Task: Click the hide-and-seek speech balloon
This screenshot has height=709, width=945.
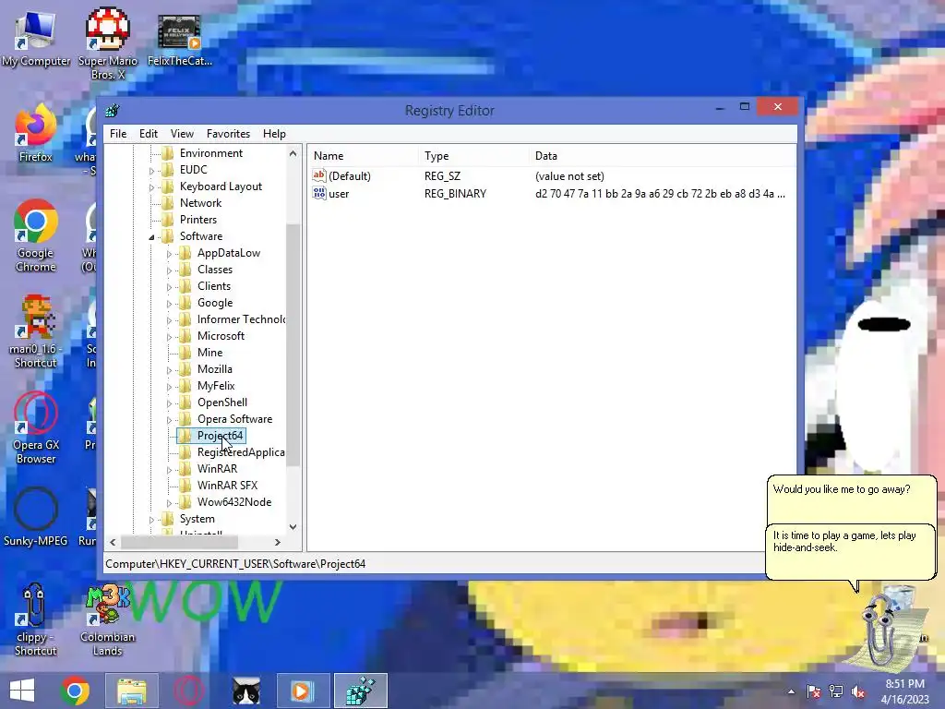Action: [x=851, y=552]
